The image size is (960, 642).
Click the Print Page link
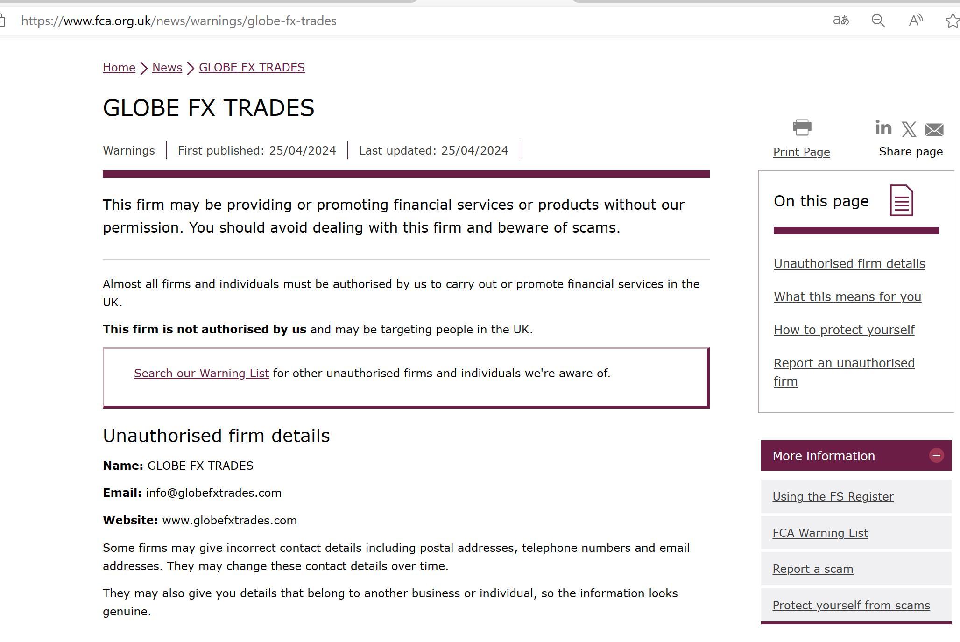click(x=801, y=152)
